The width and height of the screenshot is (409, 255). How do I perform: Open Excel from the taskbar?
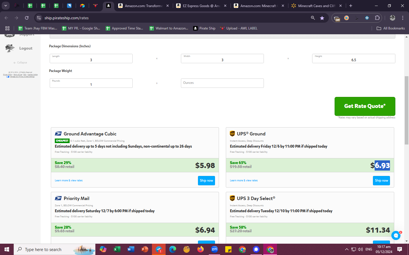117,249
